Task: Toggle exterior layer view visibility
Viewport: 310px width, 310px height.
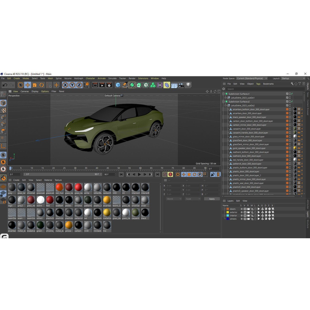Action: point(245,212)
